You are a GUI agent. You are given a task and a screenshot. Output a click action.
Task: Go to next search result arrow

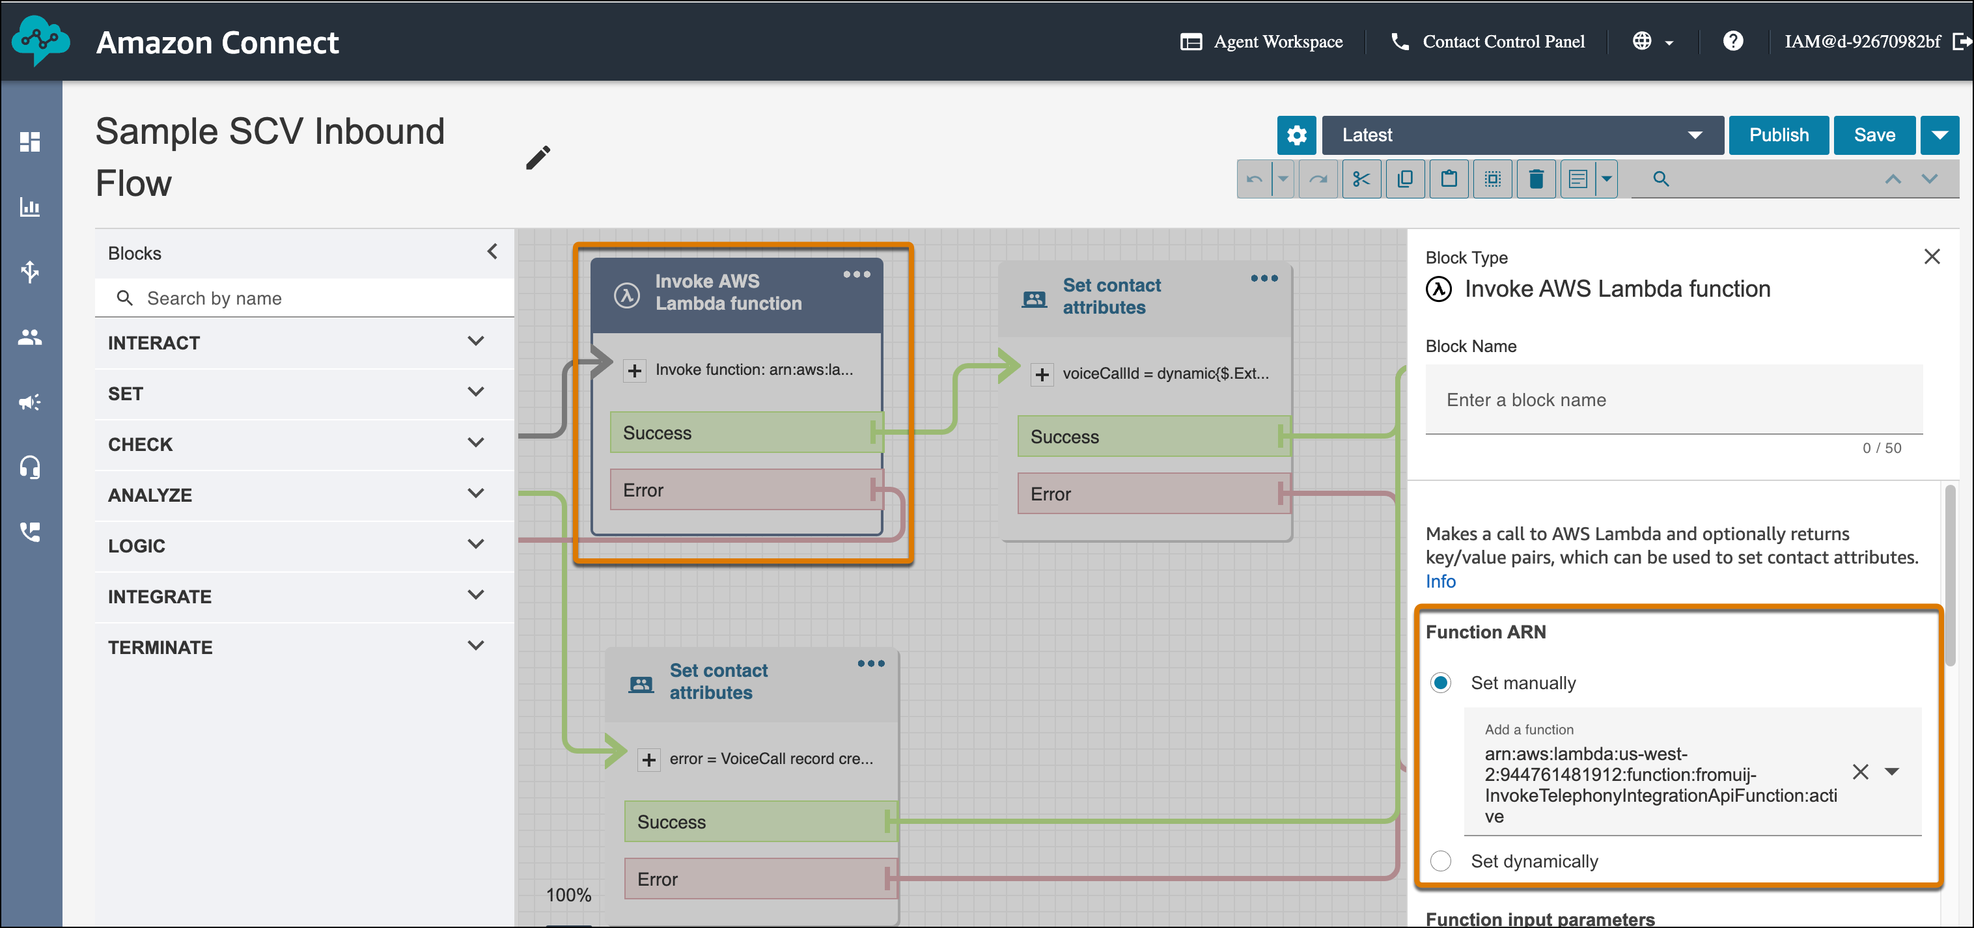[1930, 179]
